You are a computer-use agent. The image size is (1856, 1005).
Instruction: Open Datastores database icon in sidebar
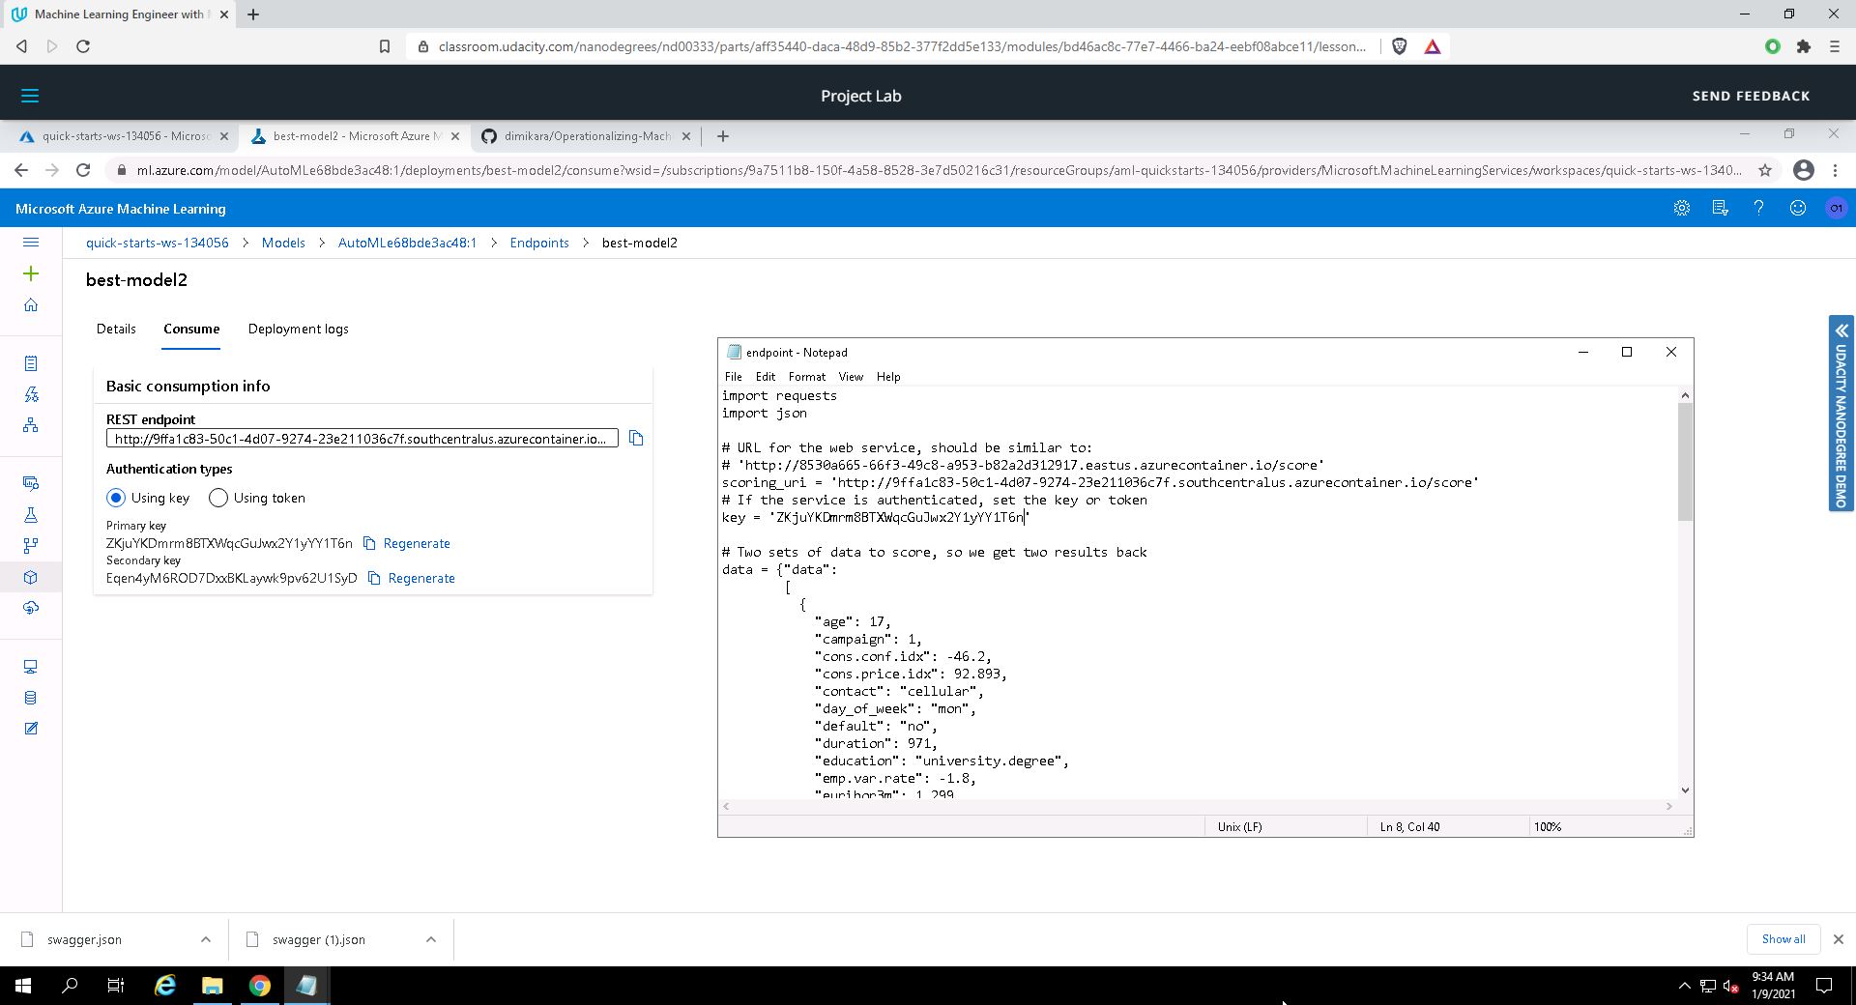[x=31, y=698]
